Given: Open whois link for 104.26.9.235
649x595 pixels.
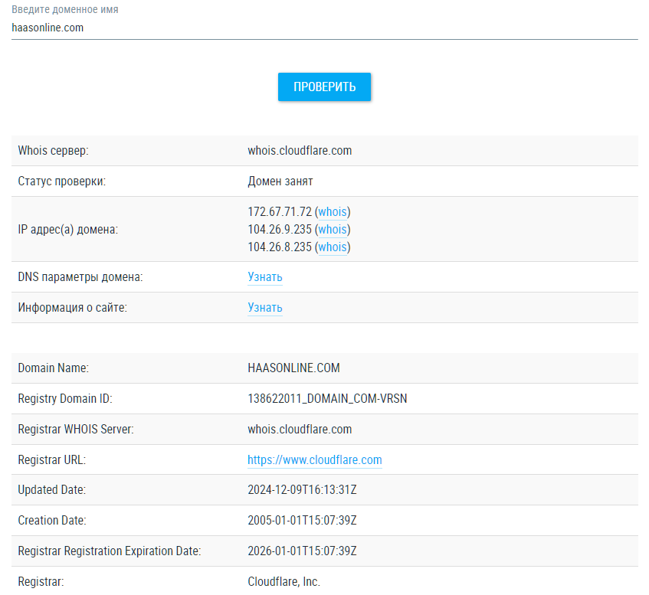Looking at the screenshot, I should click(x=333, y=229).
